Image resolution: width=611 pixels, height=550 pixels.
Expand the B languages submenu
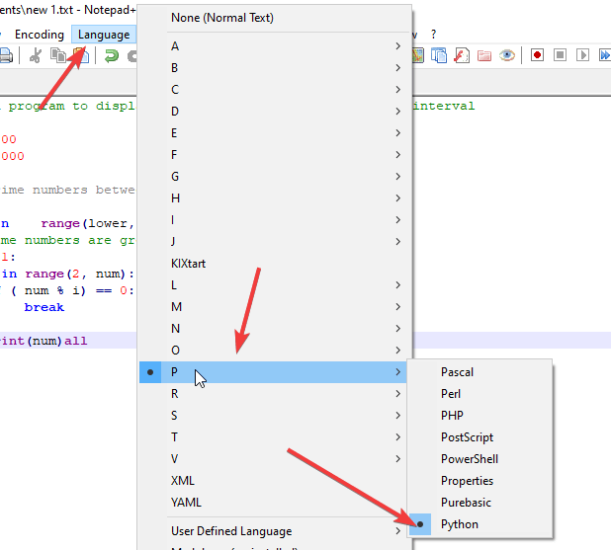(275, 68)
